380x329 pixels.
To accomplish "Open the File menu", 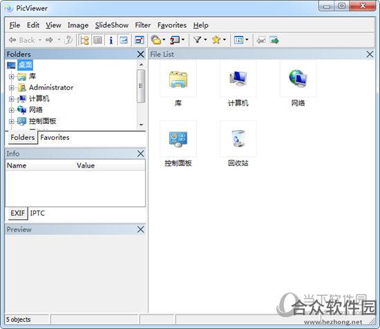I will coord(15,25).
